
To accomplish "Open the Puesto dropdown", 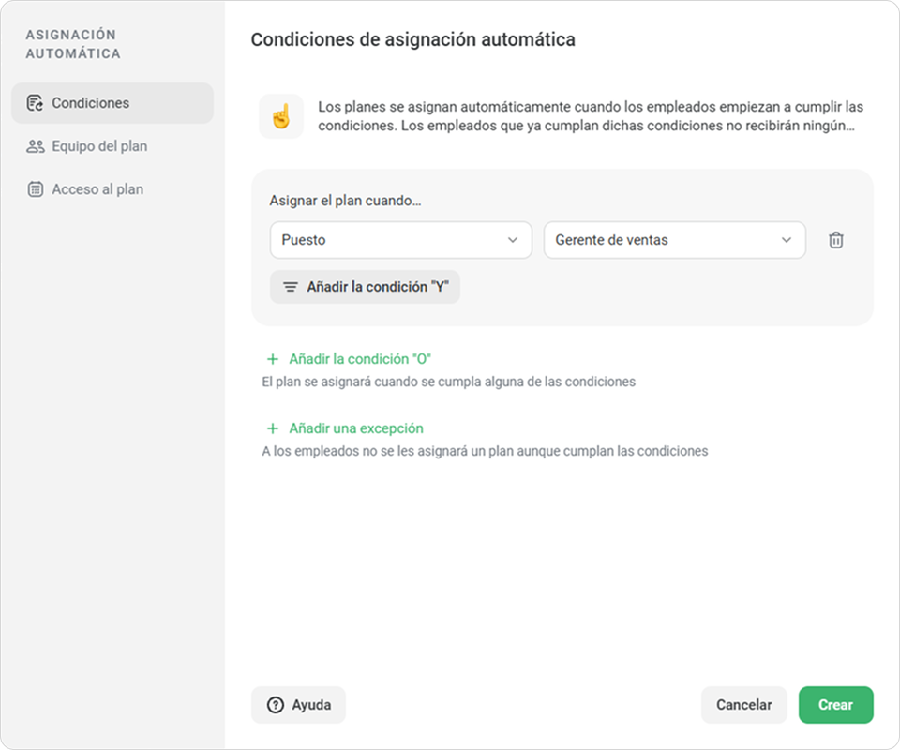I will pos(400,240).
